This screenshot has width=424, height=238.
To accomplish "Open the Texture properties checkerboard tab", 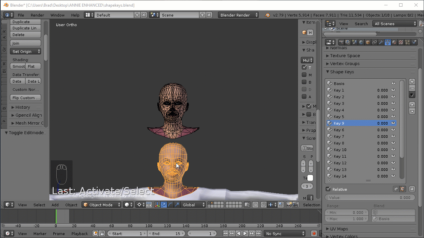I will 401,42.
